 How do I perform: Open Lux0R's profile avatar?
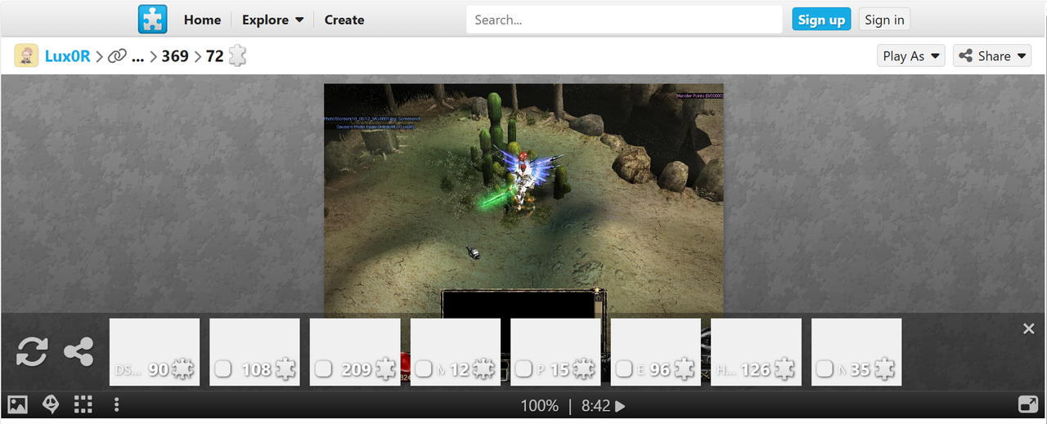click(x=26, y=56)
